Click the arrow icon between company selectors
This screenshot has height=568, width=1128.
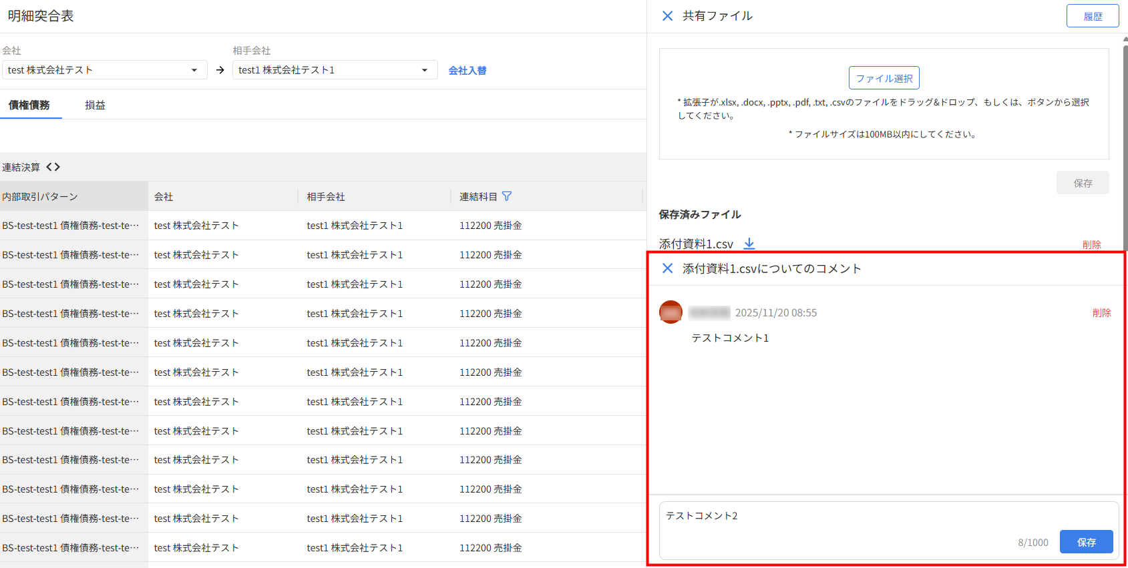coord(220,70)
